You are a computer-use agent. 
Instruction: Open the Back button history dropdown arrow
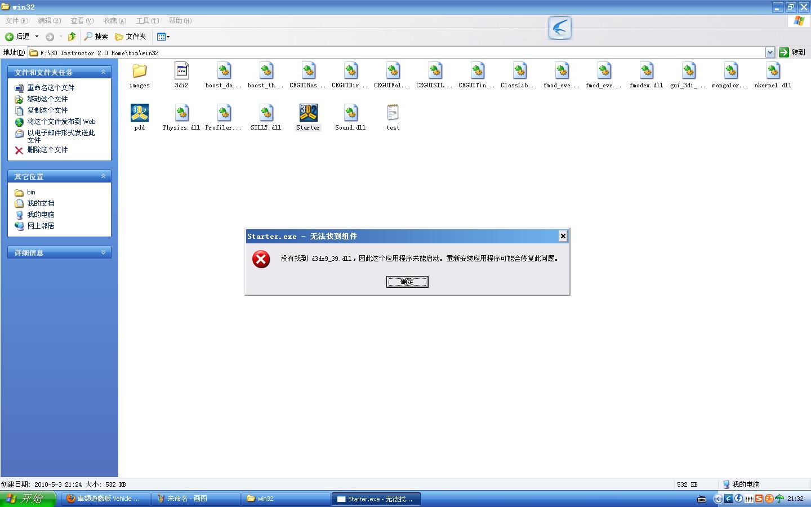tap(37, 37)
